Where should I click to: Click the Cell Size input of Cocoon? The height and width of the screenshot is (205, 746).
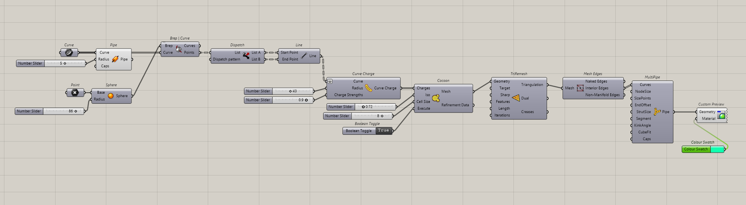(x=423, y=102)
